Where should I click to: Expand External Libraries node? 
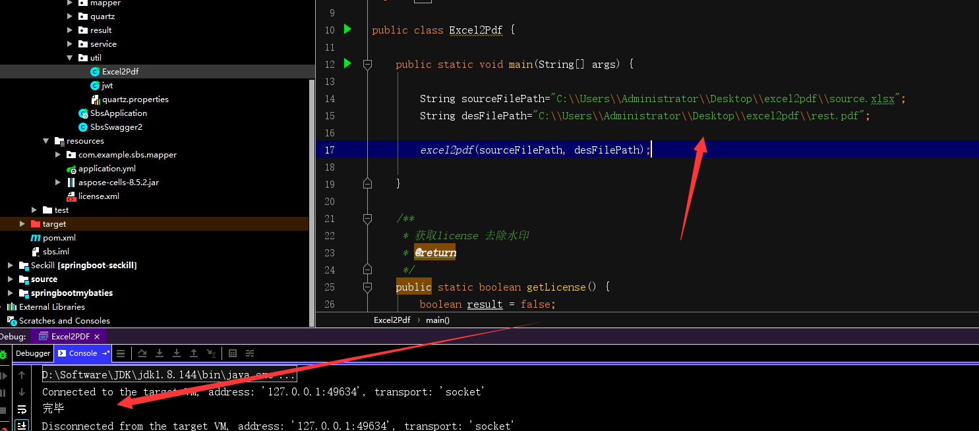[2, 306]
